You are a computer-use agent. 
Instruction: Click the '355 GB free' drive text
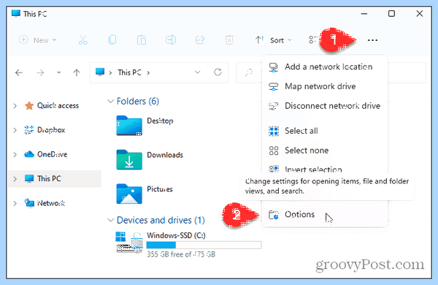click(181, 254)
